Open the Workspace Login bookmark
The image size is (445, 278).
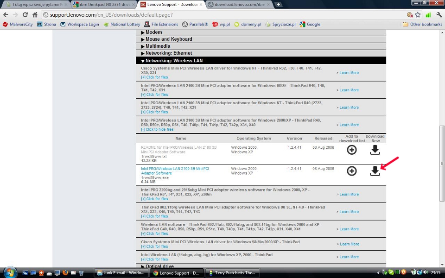pos(80,25)
